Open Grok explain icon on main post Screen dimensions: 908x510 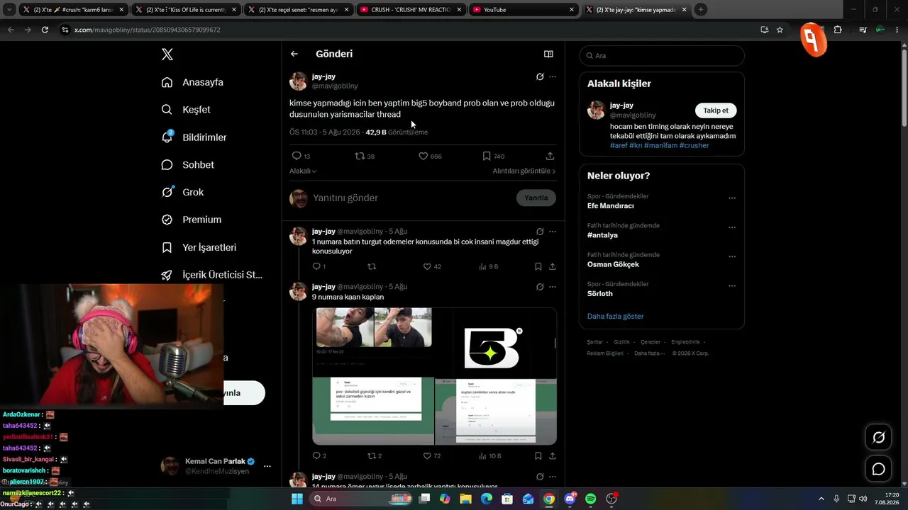[x=540, y=76]
